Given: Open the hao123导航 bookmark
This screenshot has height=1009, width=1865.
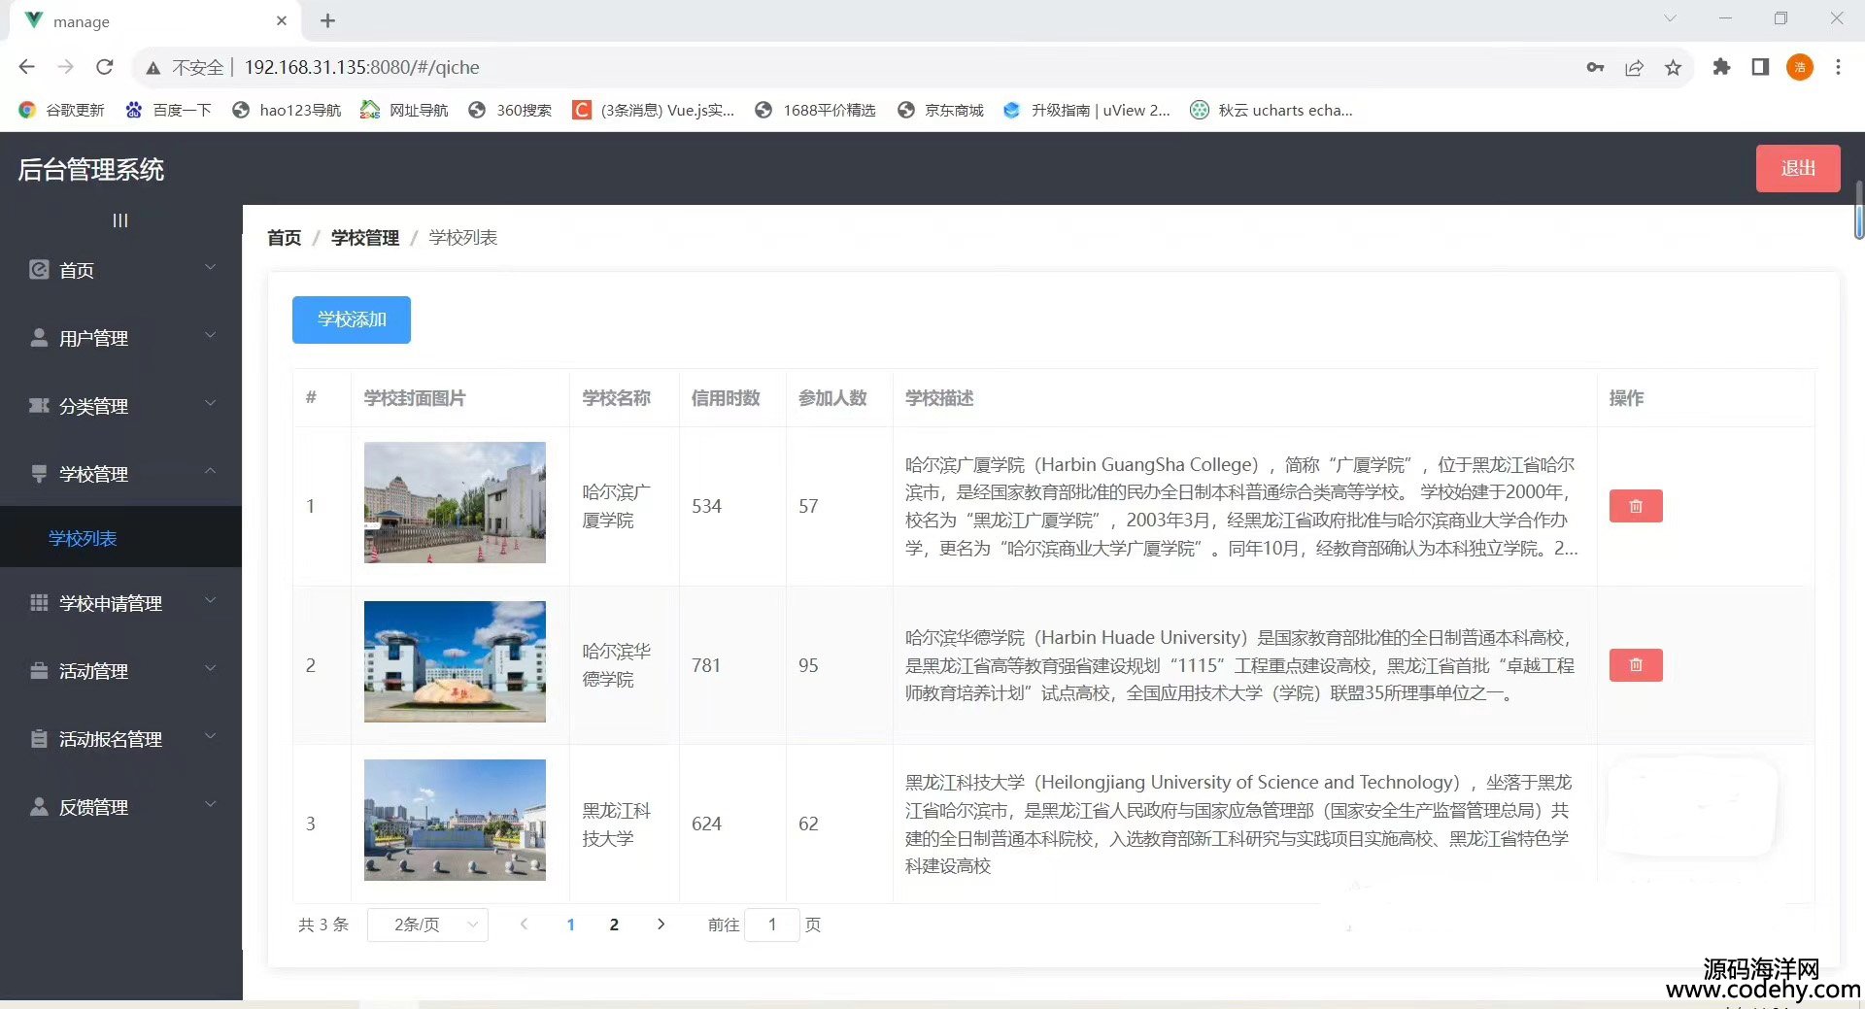Looking at the screenshot, I should [287, 110].
